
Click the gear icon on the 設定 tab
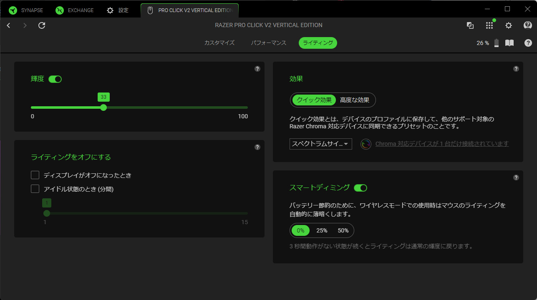point(110,10)
